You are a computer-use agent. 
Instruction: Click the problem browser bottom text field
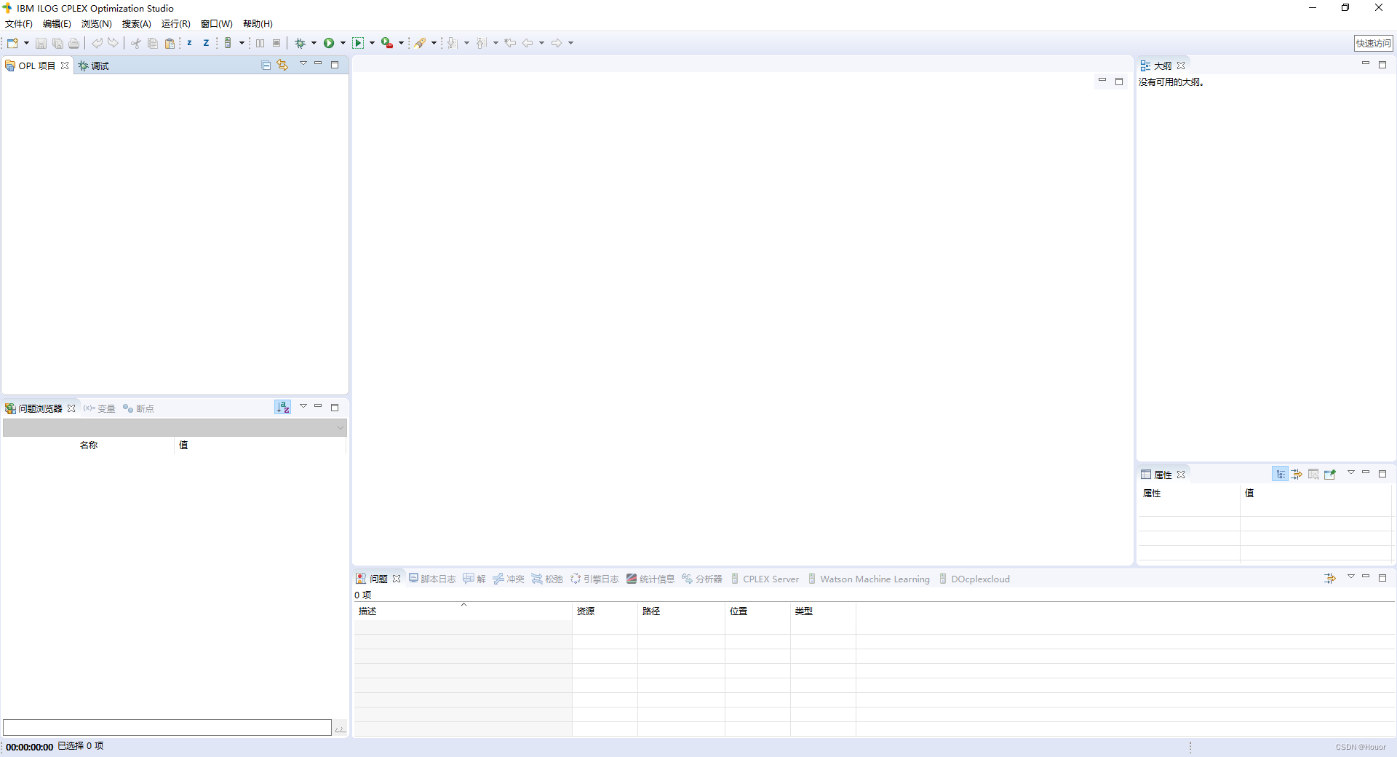pos(167,727)
